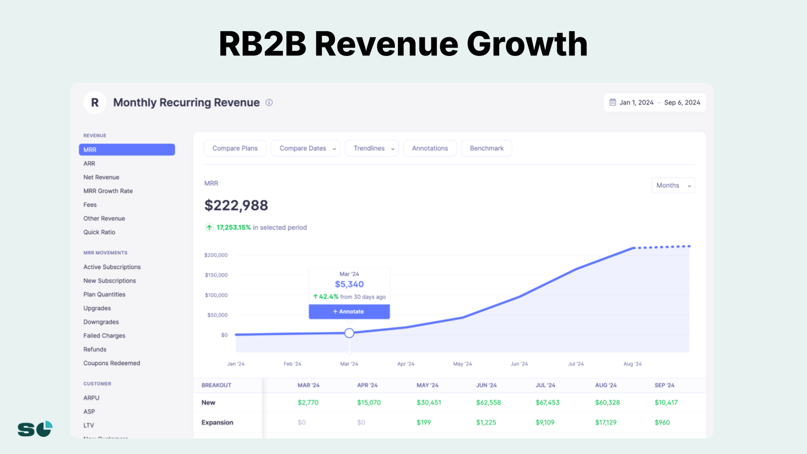Click the $62,558 New value for Jun '24
Screen dimensions: 807x454
click(x=488, y=403)
